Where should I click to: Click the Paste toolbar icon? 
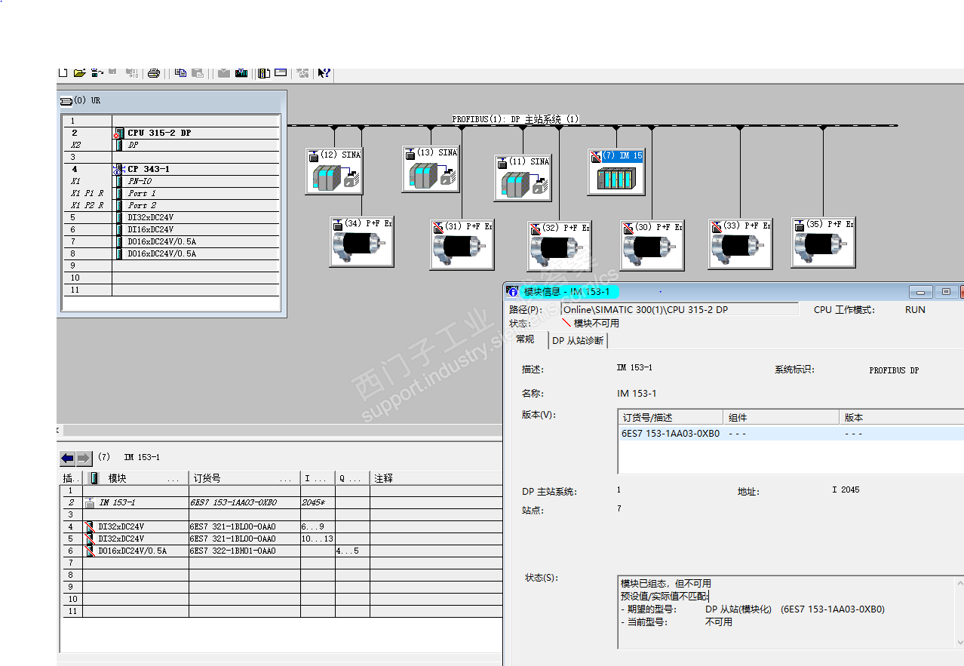198,72
